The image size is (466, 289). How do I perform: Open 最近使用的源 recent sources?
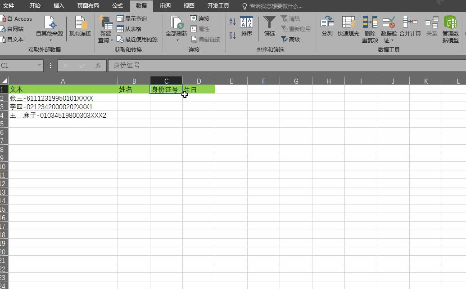(137, 40)
